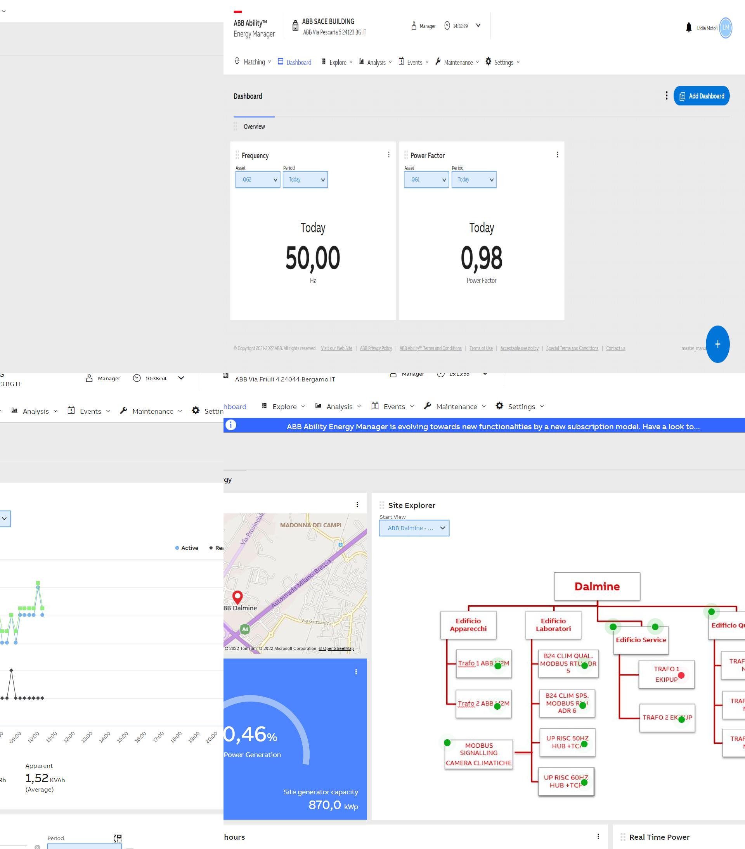Open the Matching menu
Viewport: 745px width, 849px height.
click(254, 62)
